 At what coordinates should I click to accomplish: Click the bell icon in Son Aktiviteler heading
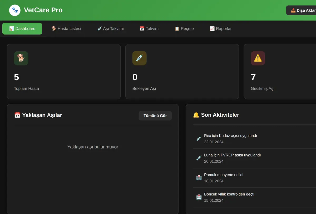pos(196,115)
